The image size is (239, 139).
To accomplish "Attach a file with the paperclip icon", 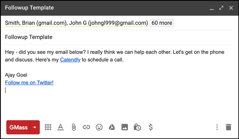I will tap(74, 127).
